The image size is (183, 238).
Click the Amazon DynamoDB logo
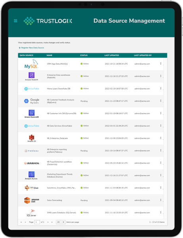pyautogui.click(x=31, y=114)
